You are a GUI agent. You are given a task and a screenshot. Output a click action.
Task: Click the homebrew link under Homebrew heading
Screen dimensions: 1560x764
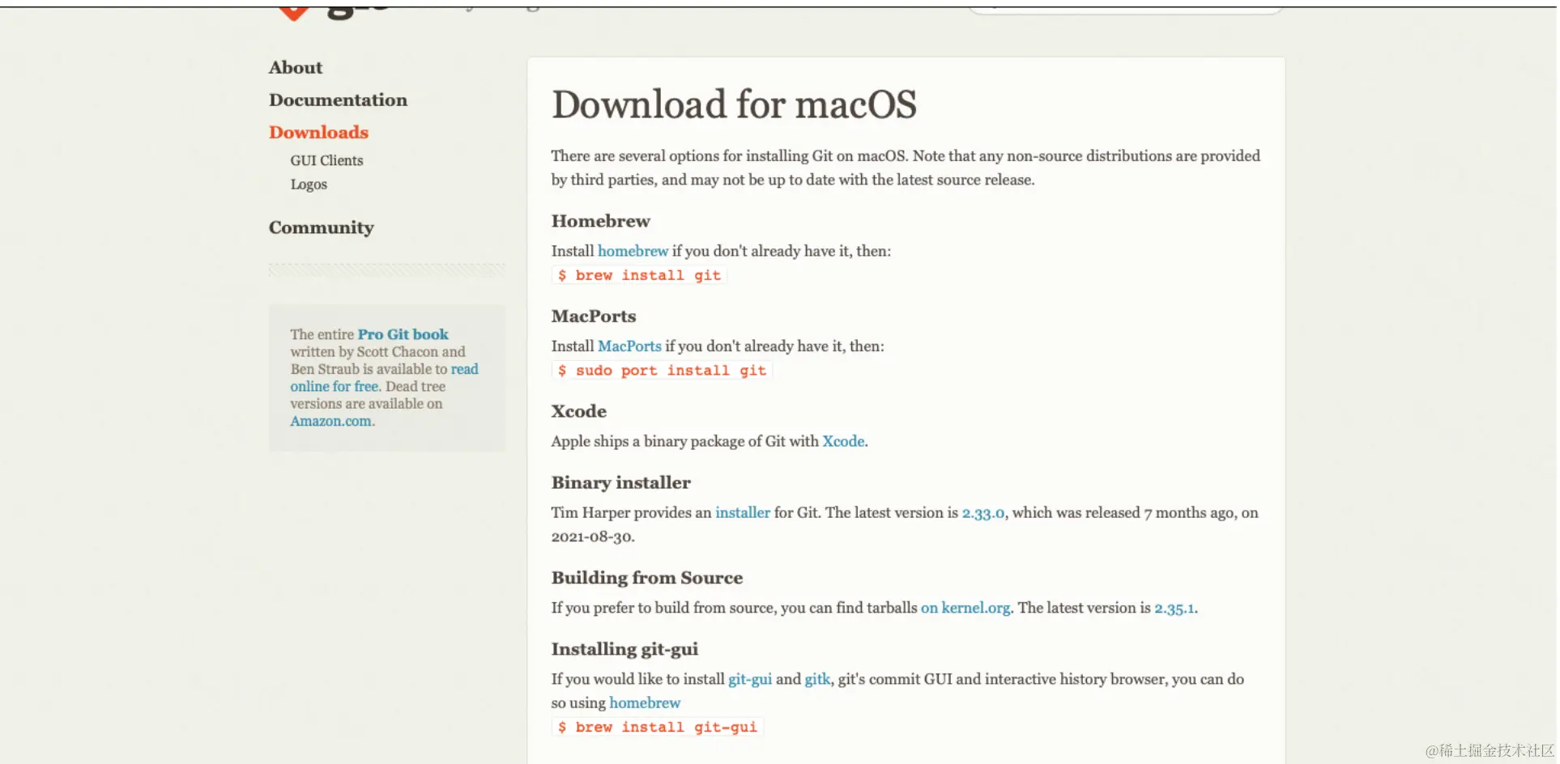(x=633, y=251)
